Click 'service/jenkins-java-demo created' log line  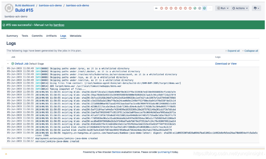click(x=43, y=141)
